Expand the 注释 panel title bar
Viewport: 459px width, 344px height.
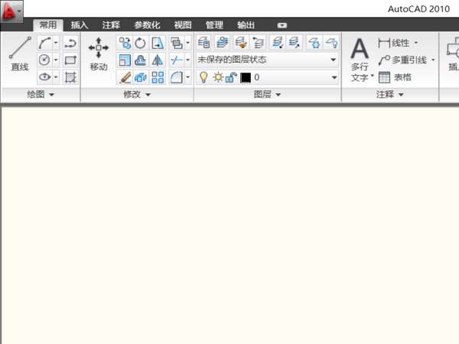(x=390, y=95)
